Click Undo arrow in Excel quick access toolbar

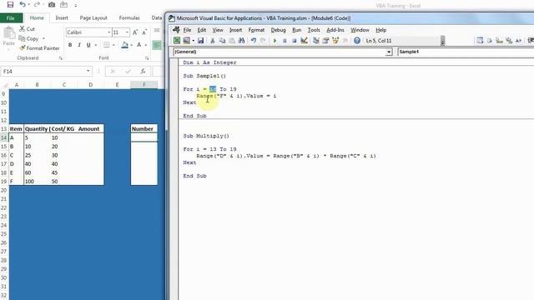point(23,4)
